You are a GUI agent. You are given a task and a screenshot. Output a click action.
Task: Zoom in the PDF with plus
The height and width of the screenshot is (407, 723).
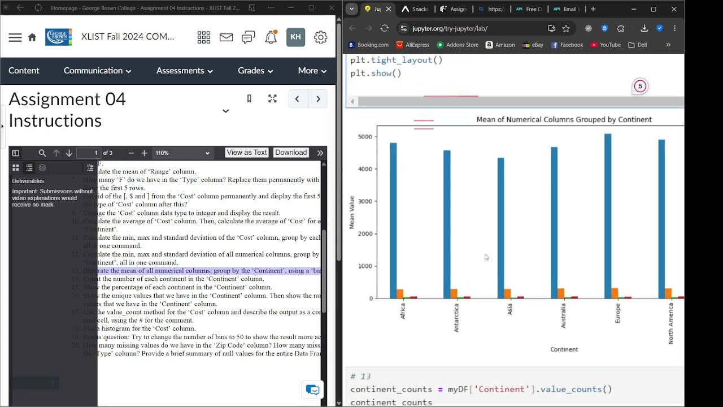point(144,153)
